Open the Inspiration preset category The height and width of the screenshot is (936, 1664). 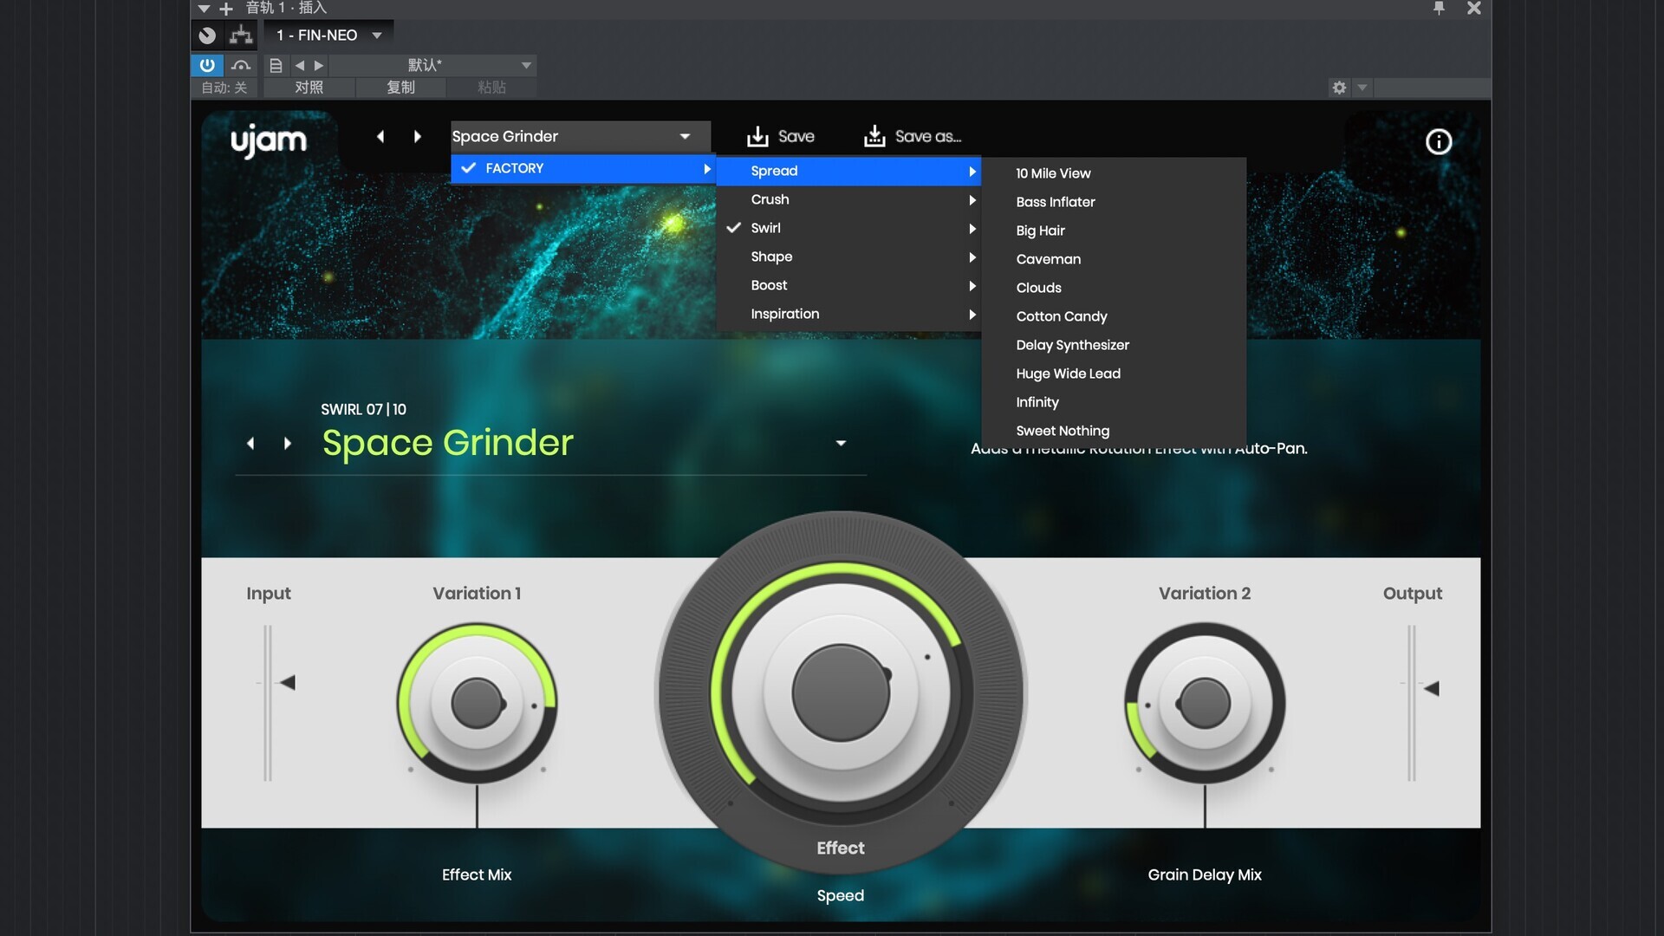[x=848, y=314]
